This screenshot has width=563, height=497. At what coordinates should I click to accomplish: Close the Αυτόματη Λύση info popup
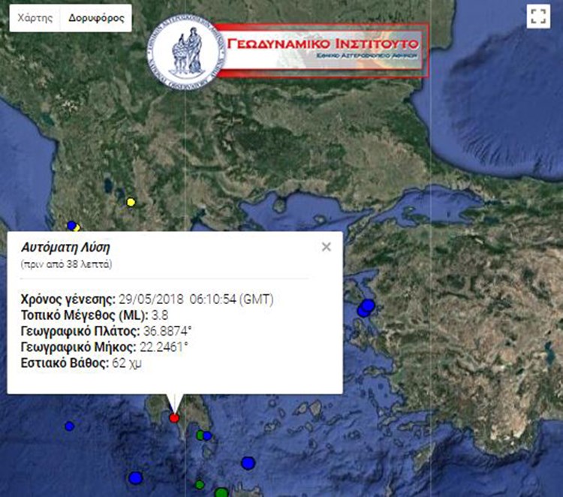pos(326,247)
